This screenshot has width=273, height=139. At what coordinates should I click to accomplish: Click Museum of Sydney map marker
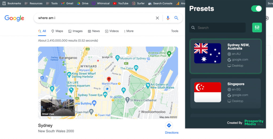(118, 58)
